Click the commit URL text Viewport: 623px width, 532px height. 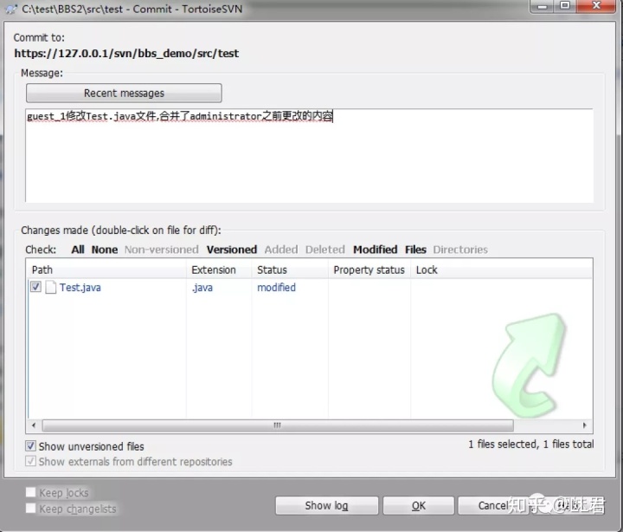pyautogui.click(x=126, y=54)
